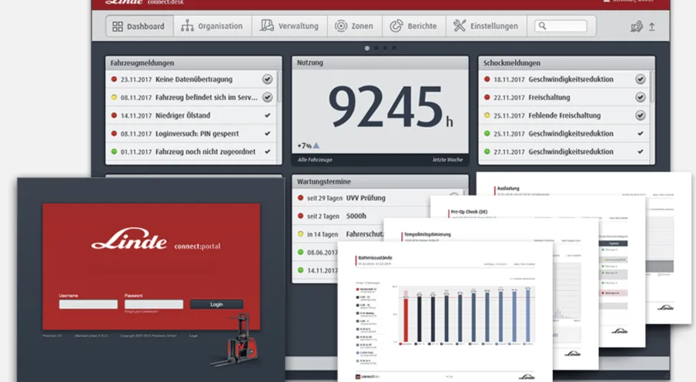This screenshot has width=696, height=382.
Task: Open the Einstellungen tab
Action: [486, 26]
